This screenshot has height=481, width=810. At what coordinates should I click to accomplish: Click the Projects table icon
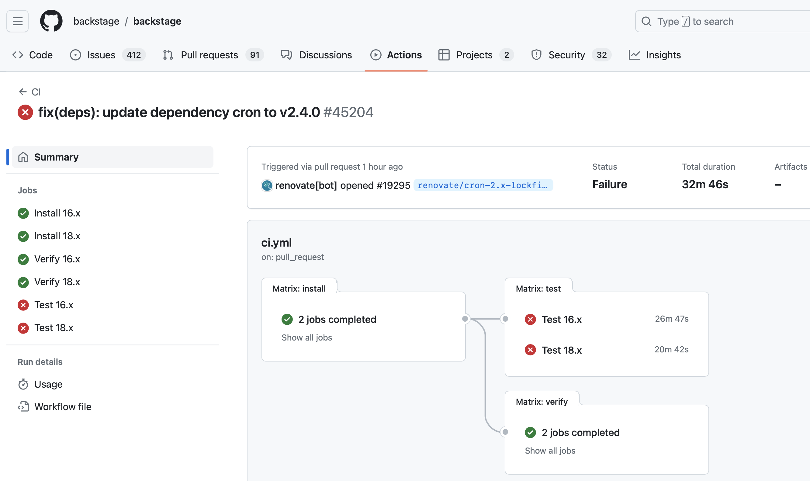[444, 55]
